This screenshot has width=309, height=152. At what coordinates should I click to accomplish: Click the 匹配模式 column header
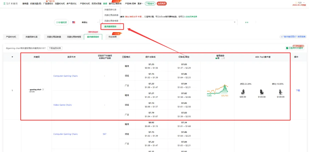click(x=126, y=57)
